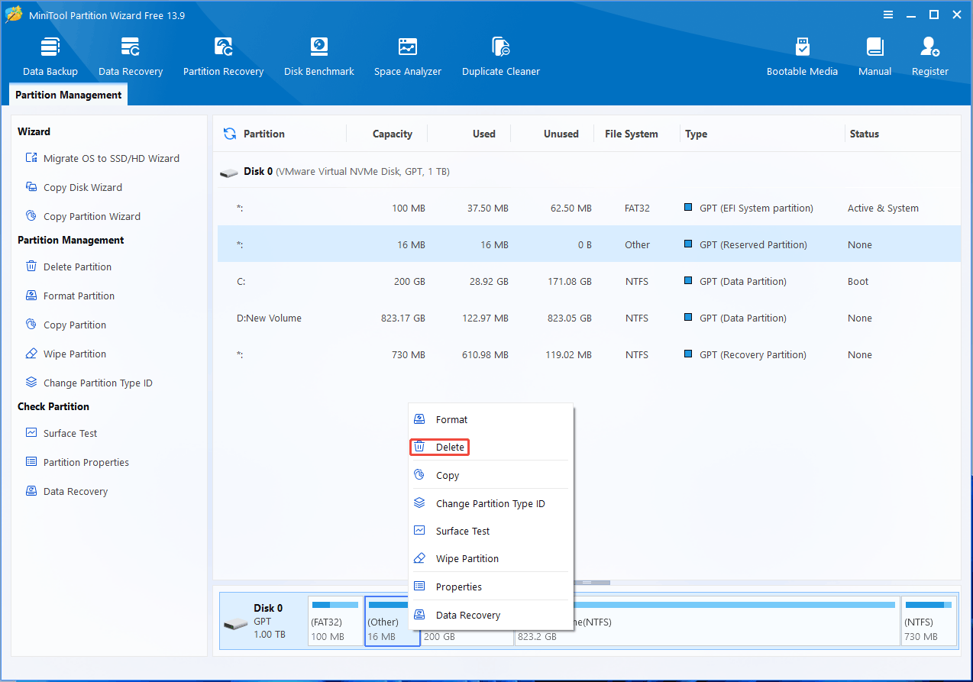Viewport: 973px width, 682px height.
Task: Sort by Used column header
Action: coord(484,134)
